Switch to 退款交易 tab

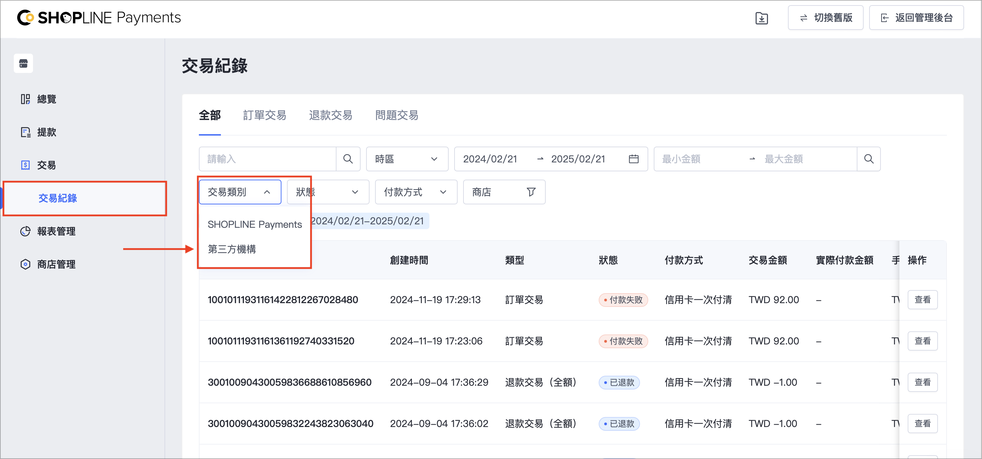331,115
